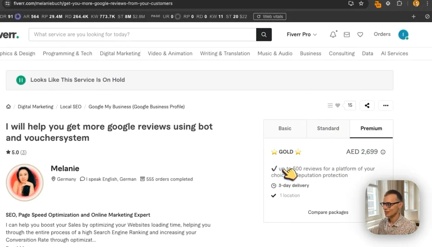Click the diamond-shaped extension icon
Viewport: 432px width, 247px height.
[x=388, y=3]
